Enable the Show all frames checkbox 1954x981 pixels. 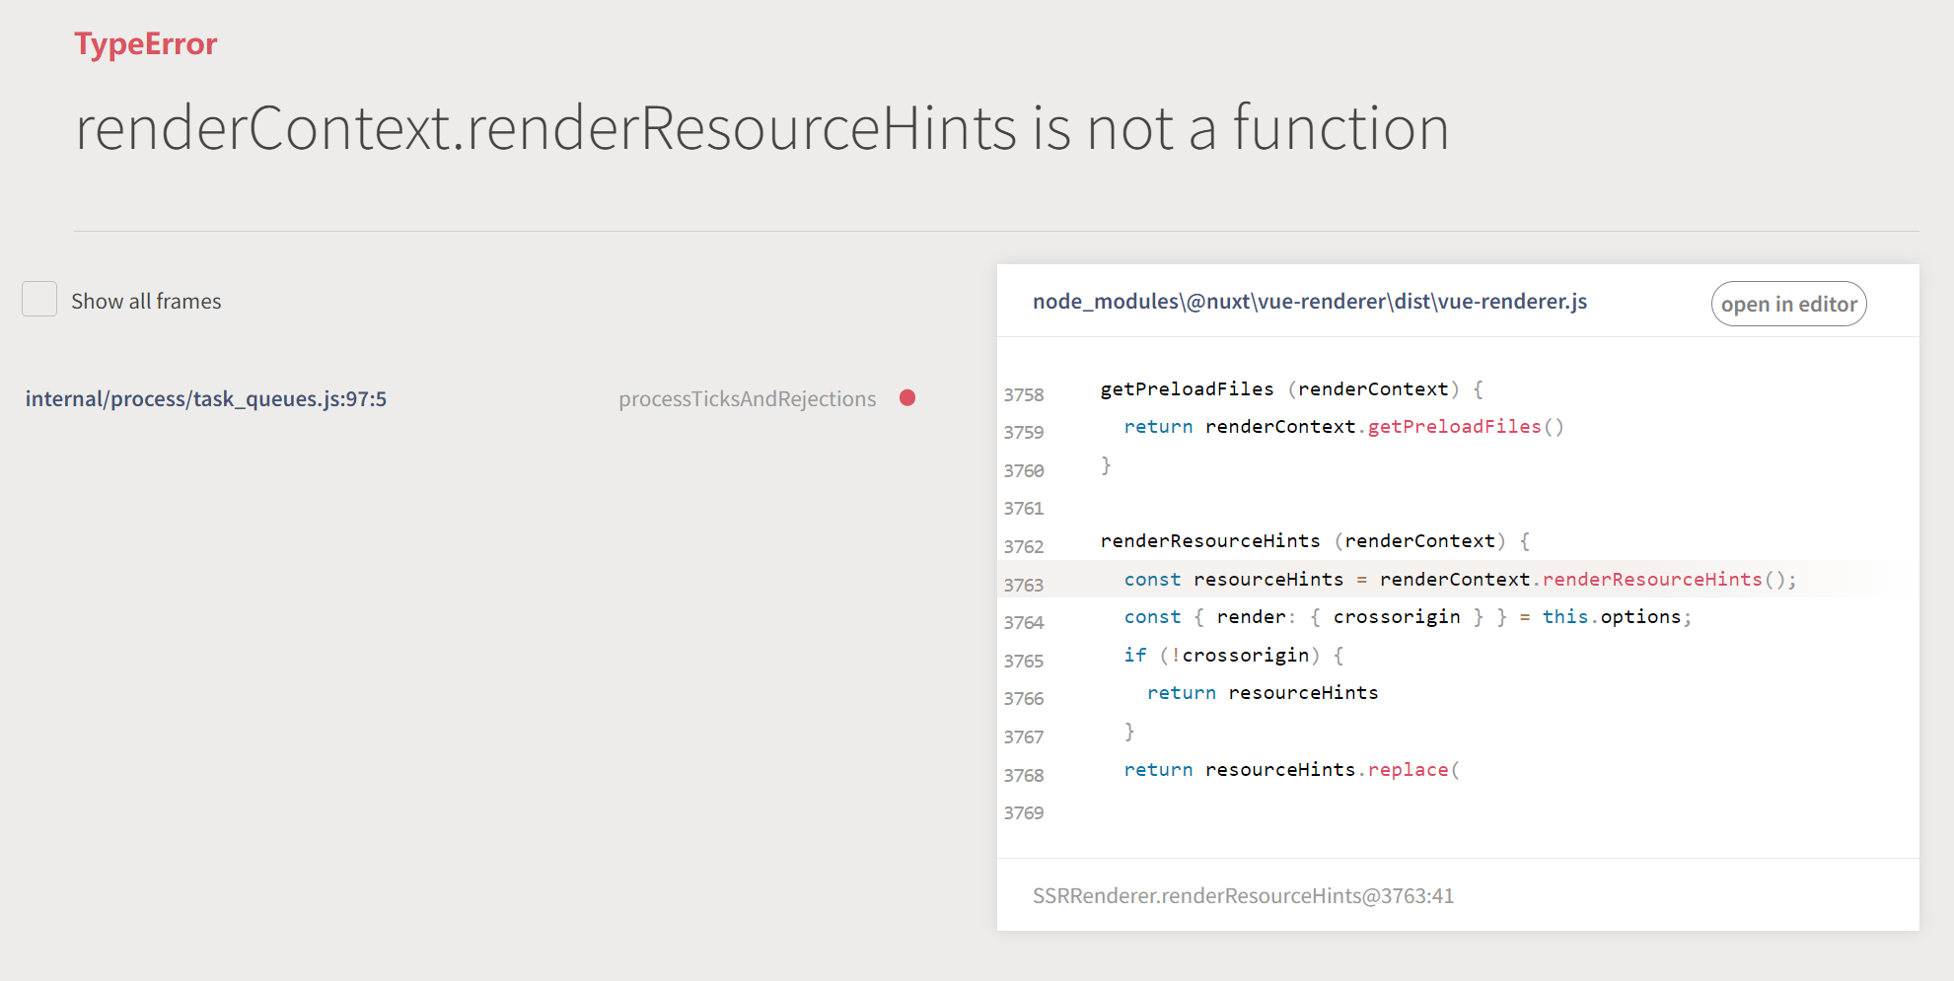pos(39,299)
